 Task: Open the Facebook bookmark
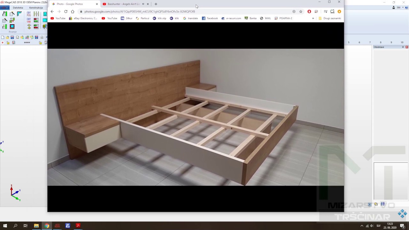[210, 19]
